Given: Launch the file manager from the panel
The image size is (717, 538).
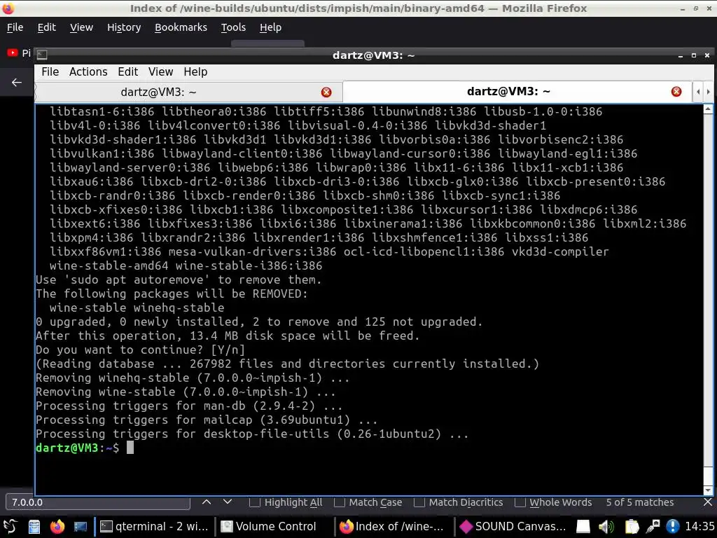Looking at the screenshot, I should pos(34,527).
